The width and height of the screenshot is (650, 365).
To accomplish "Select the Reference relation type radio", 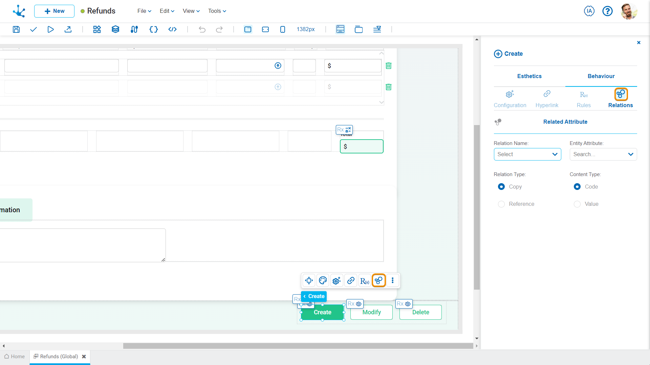I will tap(501, 204).
